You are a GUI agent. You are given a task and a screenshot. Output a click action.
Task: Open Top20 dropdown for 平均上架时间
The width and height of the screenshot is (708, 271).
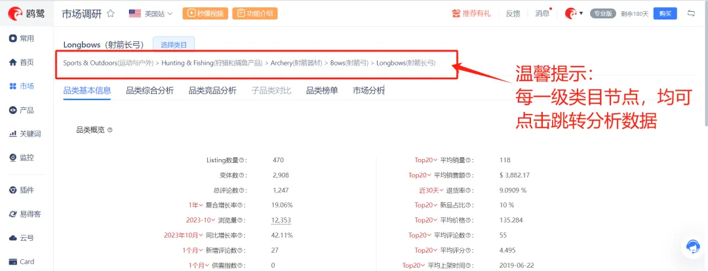(413, 265)
